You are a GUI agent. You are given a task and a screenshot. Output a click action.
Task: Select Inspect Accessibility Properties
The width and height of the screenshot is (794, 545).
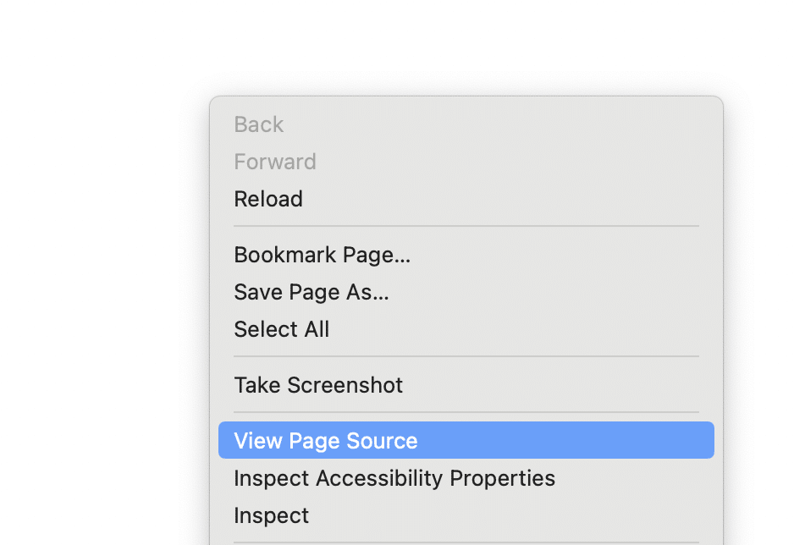(394, 478)
